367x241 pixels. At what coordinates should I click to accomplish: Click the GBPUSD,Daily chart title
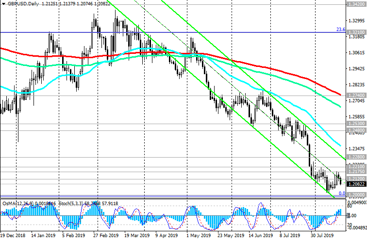click(x=21, y=3)
